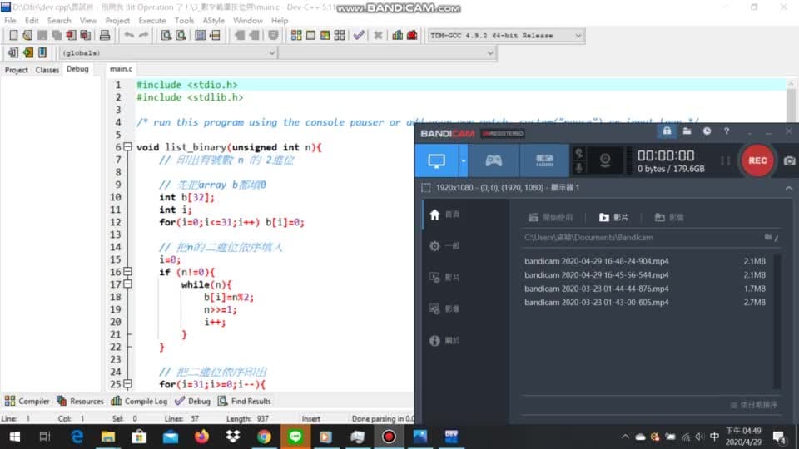This screenshot has width=799, height=449.
Task: Start recording with the red REC button
Action: tap(757, 160)
